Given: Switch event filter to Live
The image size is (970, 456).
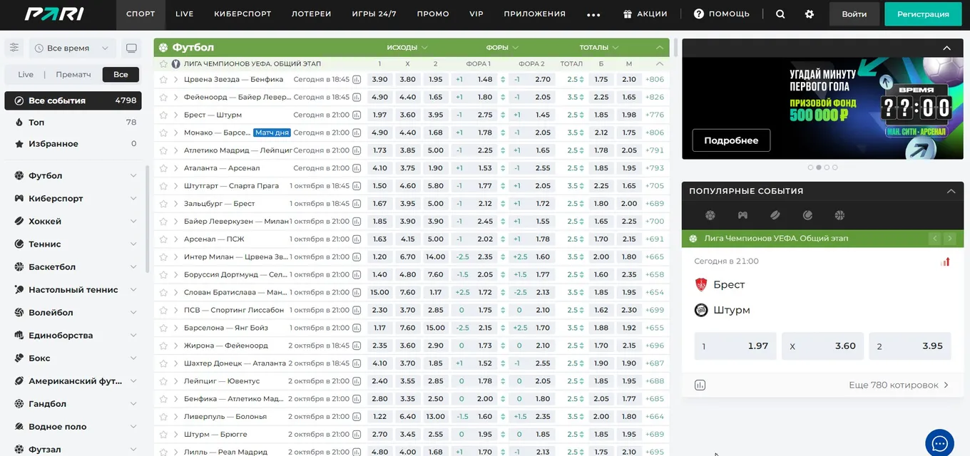Looking at the screenshot, I should [x=26, y=74].
